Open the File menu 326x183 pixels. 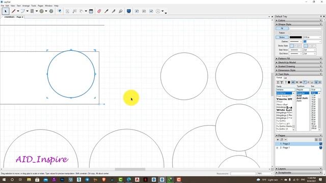(x=2, y=6)
